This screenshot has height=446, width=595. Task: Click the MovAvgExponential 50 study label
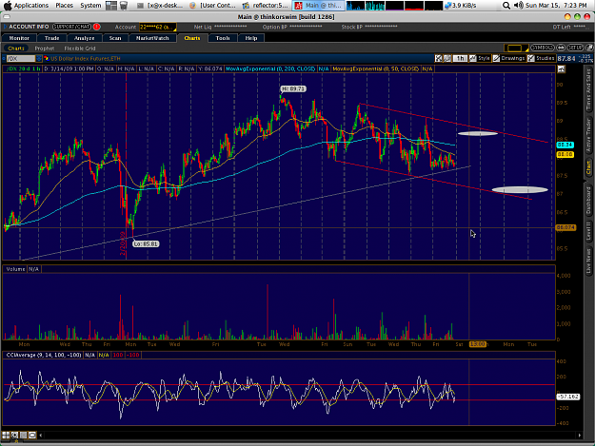click(x=375, y=68)
